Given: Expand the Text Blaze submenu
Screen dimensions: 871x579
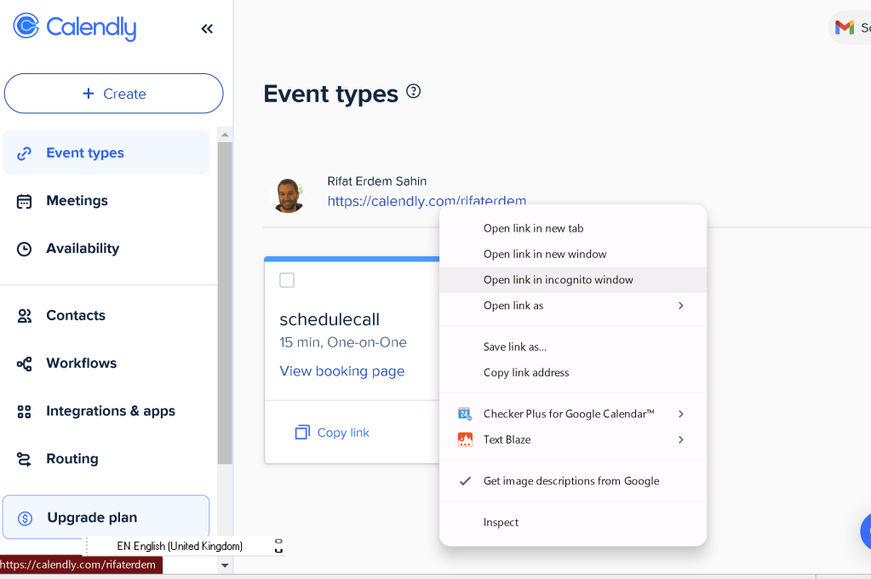Looking at the screenshot, I should point(573,439).
